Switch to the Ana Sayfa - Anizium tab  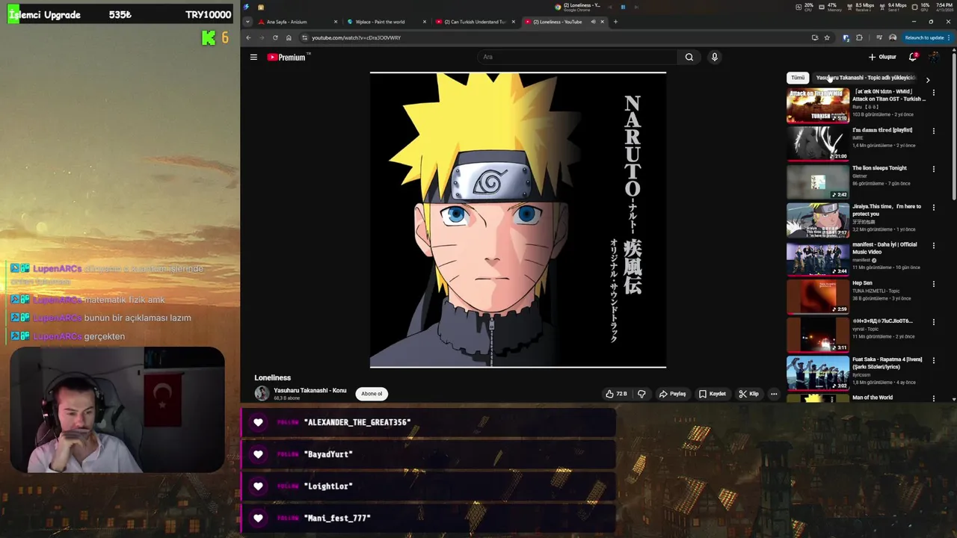(298, 22)
